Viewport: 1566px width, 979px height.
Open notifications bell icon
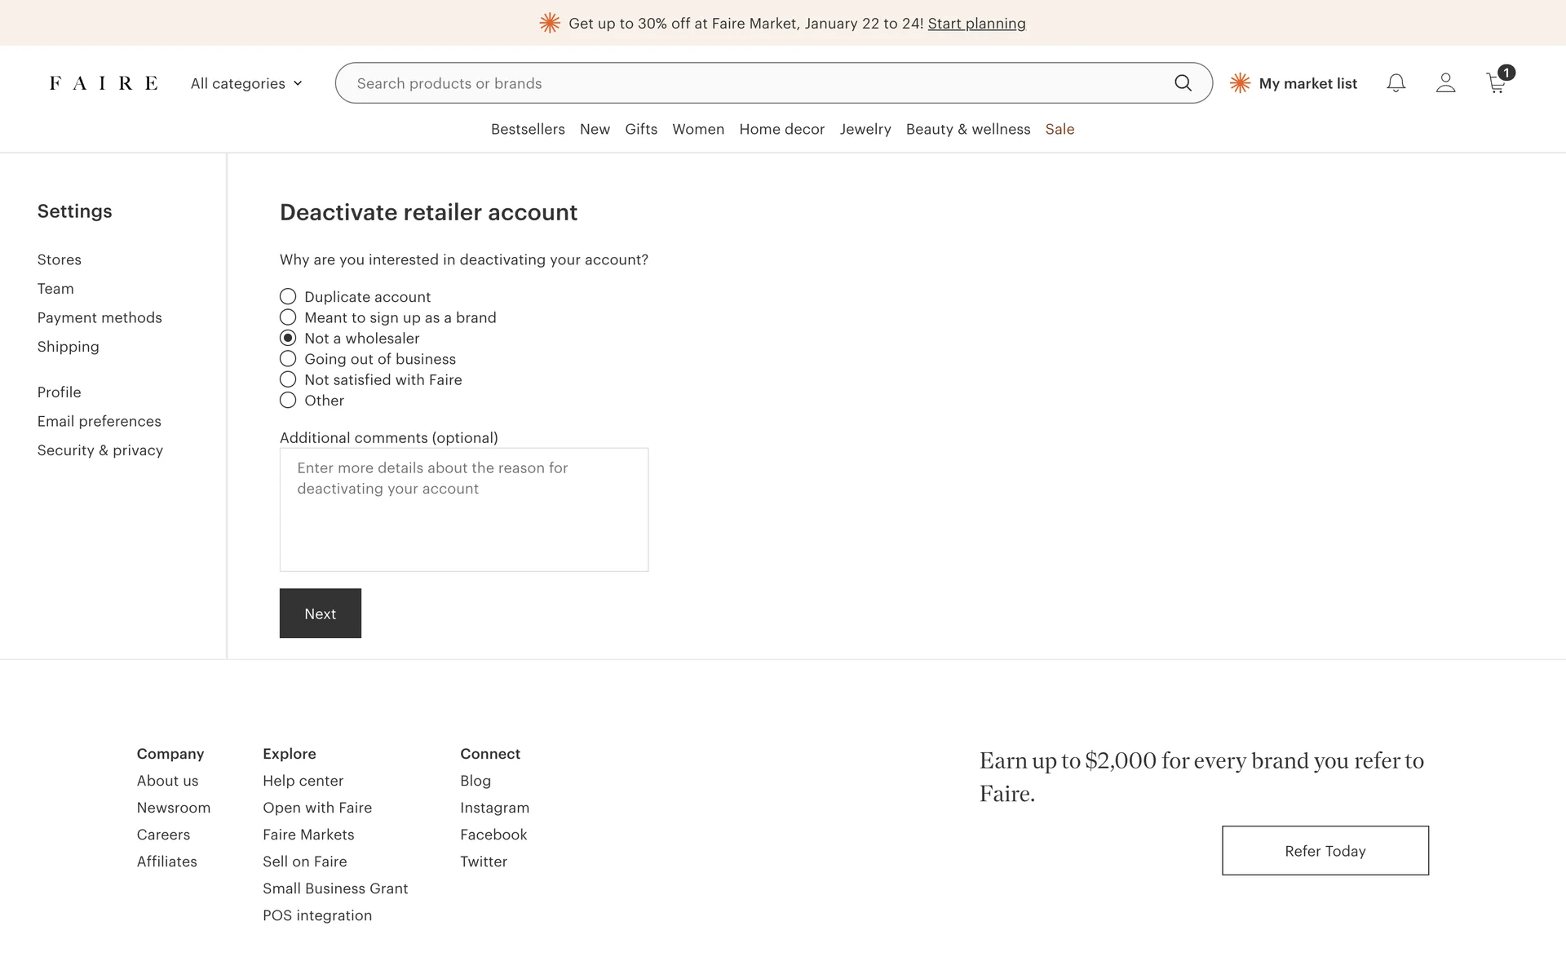tap(1396, 83)
